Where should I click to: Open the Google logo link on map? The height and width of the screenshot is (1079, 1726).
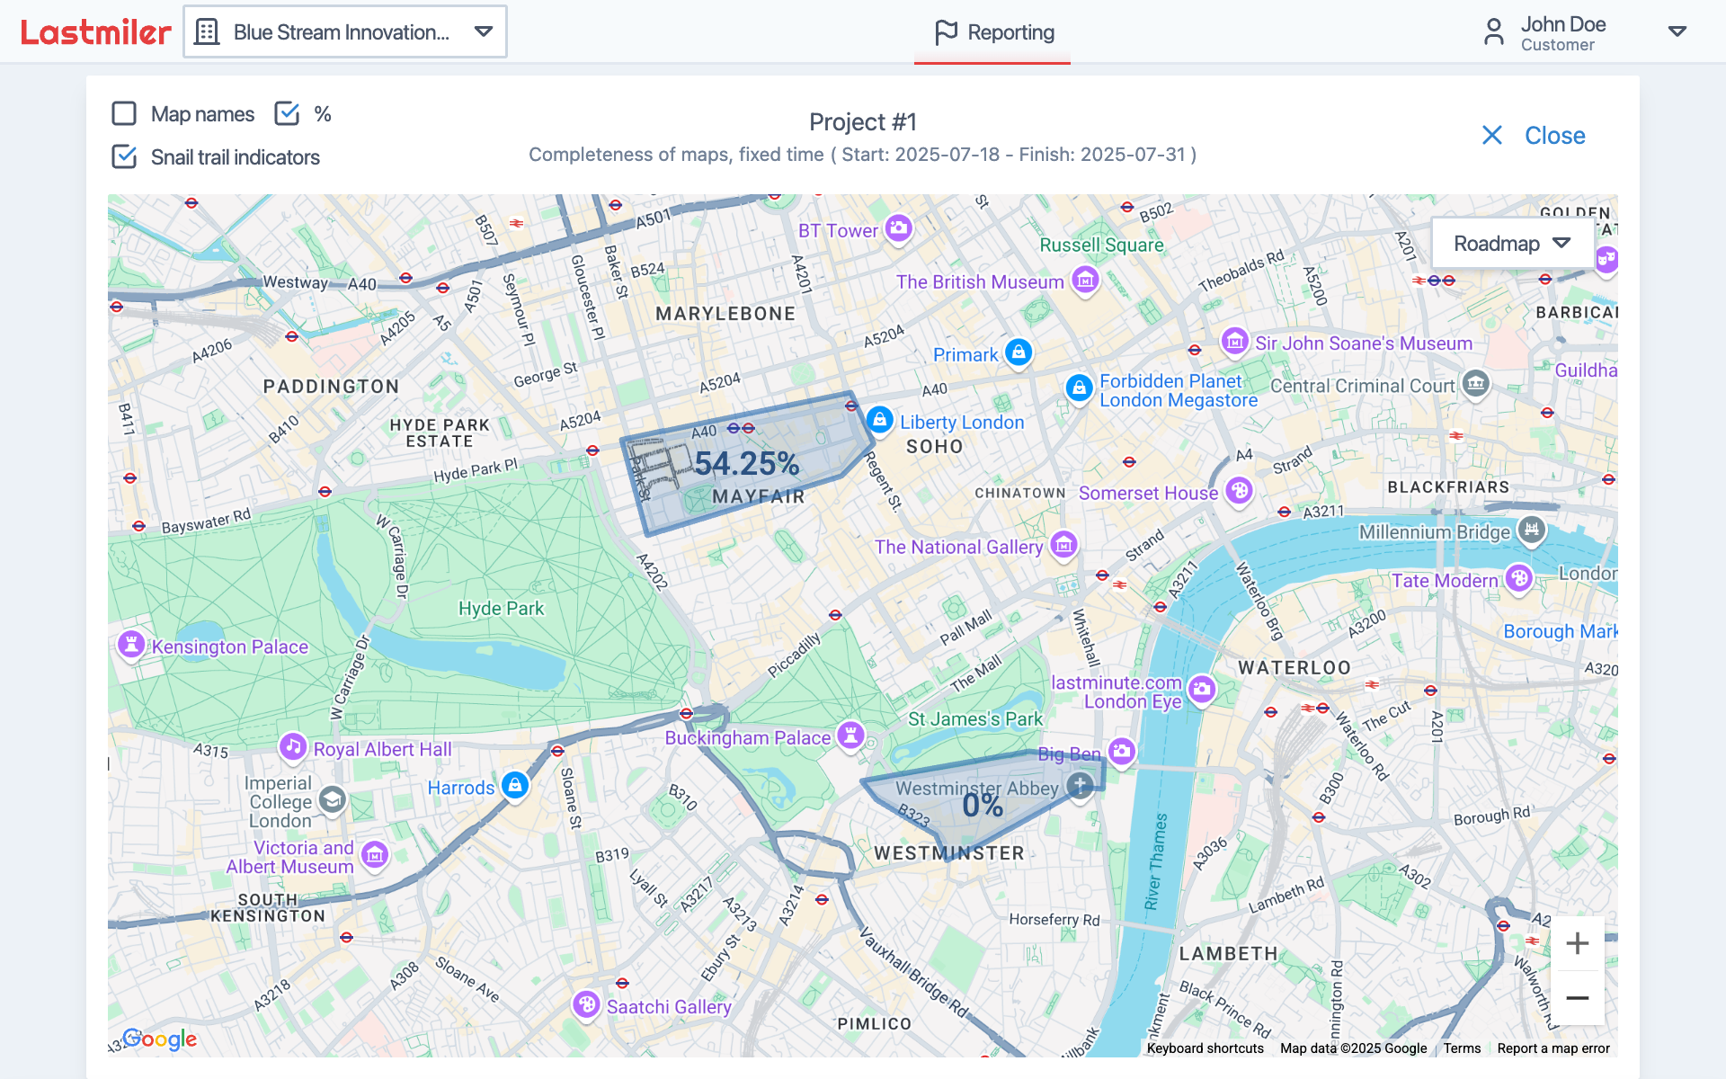[x=160, y=1039]
